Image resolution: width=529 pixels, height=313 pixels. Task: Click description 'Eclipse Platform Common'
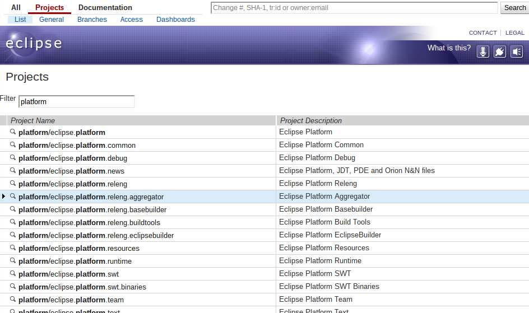[321, 145]
